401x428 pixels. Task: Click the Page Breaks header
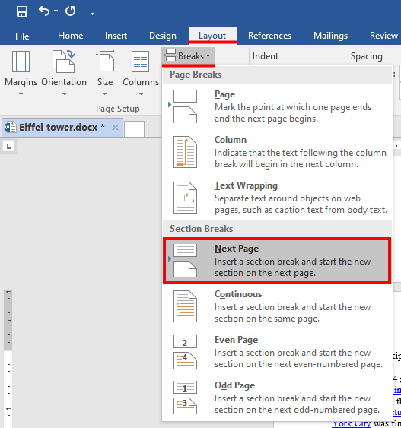[x=196, y=75]
